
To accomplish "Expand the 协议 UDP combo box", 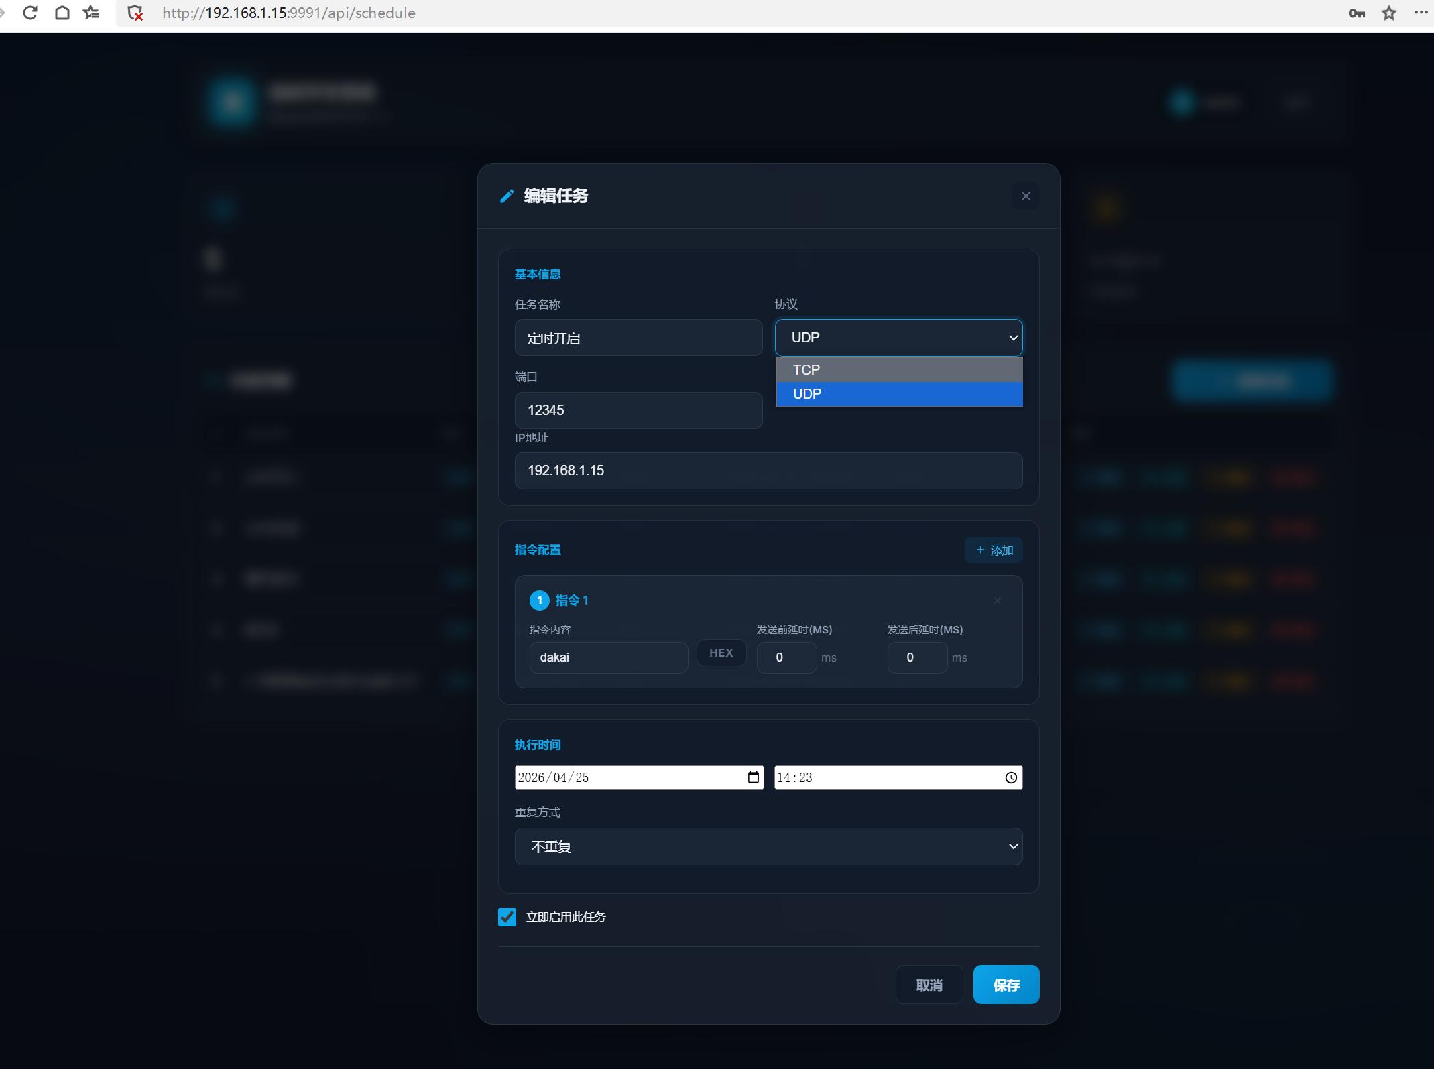I will [x=898, y=337].
